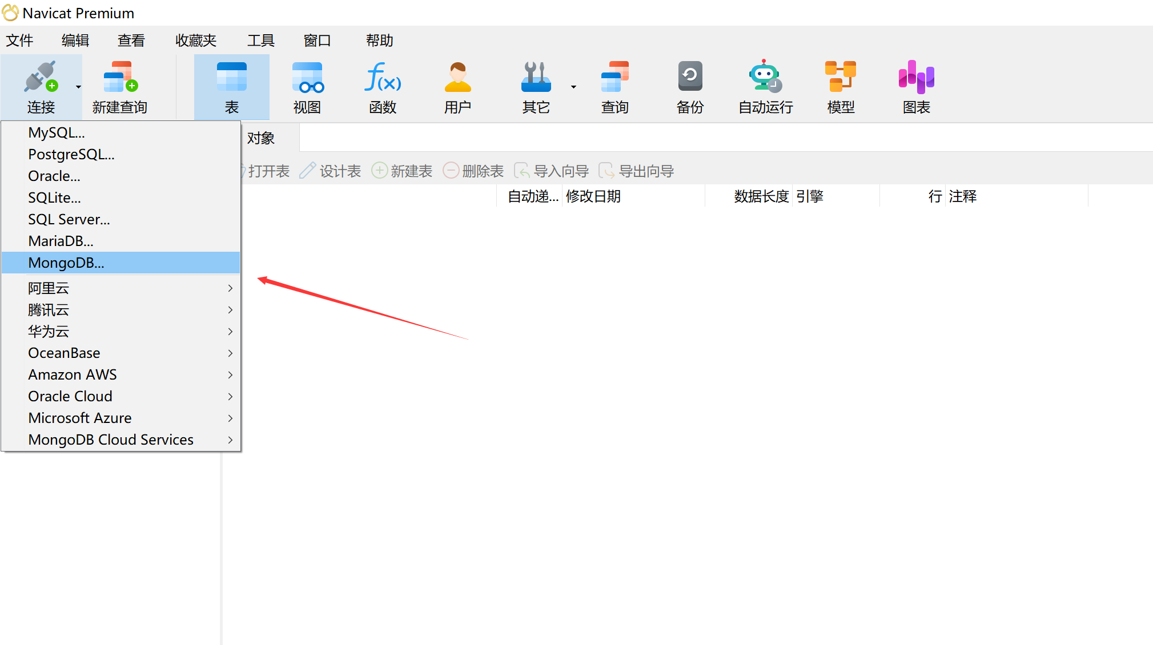Open the Edit (编辑) menu
This screenshot has height=645, width=1153.
point(75,41)
